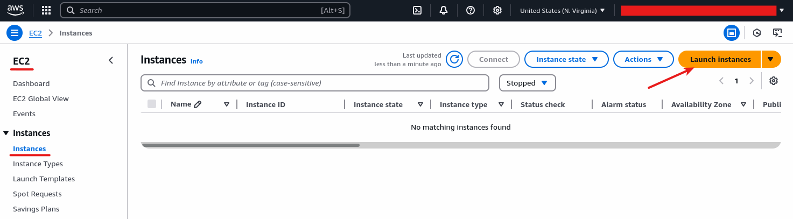Focus the Find Instance filter field
Screen dimensions: 793x219
pyautogui.click(x=315, y=83)
